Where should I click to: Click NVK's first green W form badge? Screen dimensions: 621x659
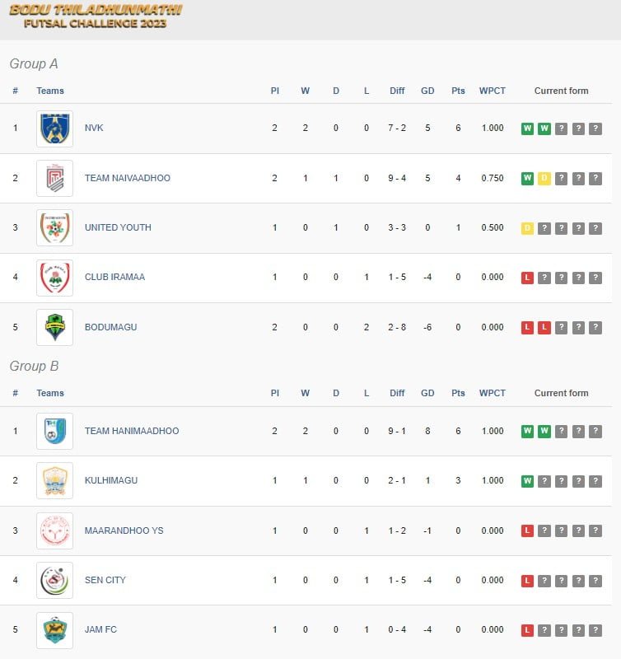coord(527,129)
